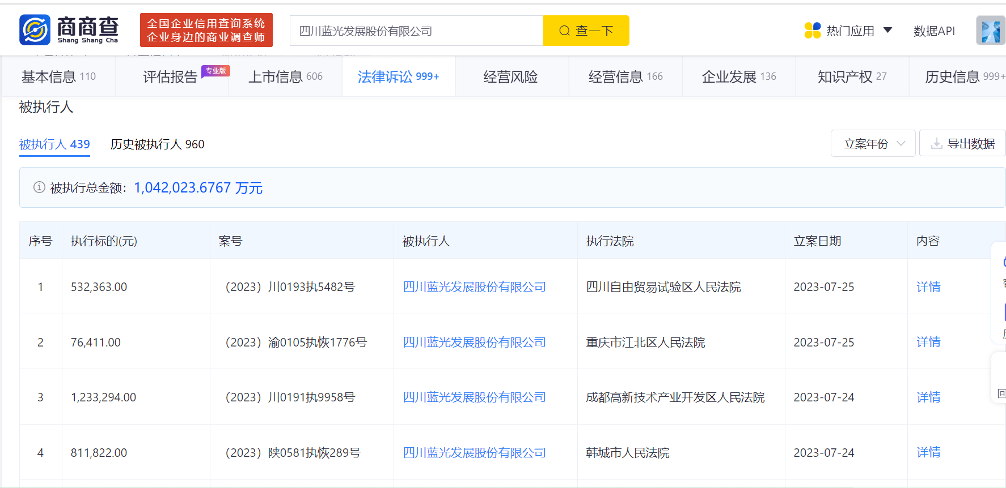Screen dimensions: 1006x488
Task: Click the download icon on export button
Action: tap(936, 144)
